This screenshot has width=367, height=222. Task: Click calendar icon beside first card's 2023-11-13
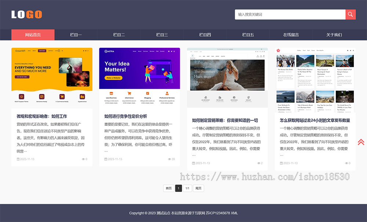(18, 159)
